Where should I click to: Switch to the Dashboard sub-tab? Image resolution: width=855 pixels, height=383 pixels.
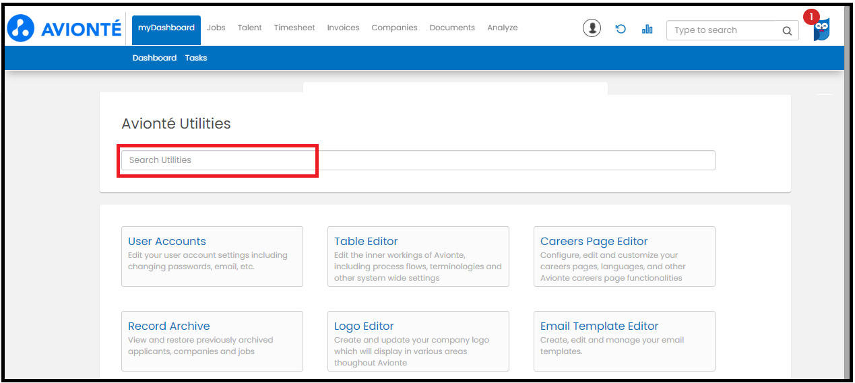click(154, 58)
